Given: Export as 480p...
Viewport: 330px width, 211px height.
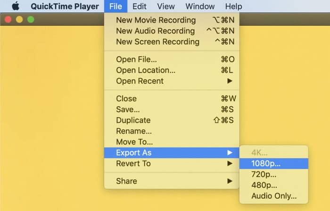Looking at the screenshot, I should [274, 185].
